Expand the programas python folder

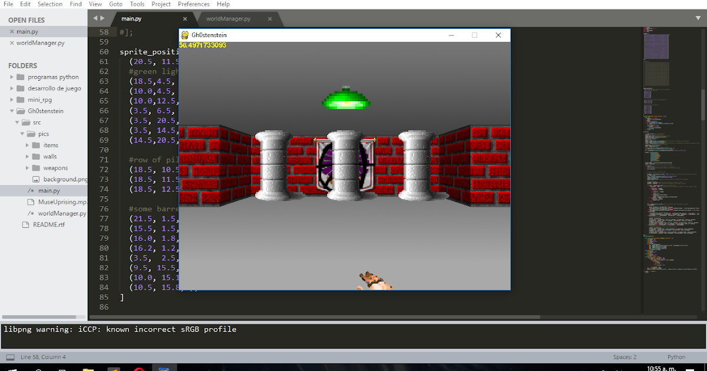12,77
